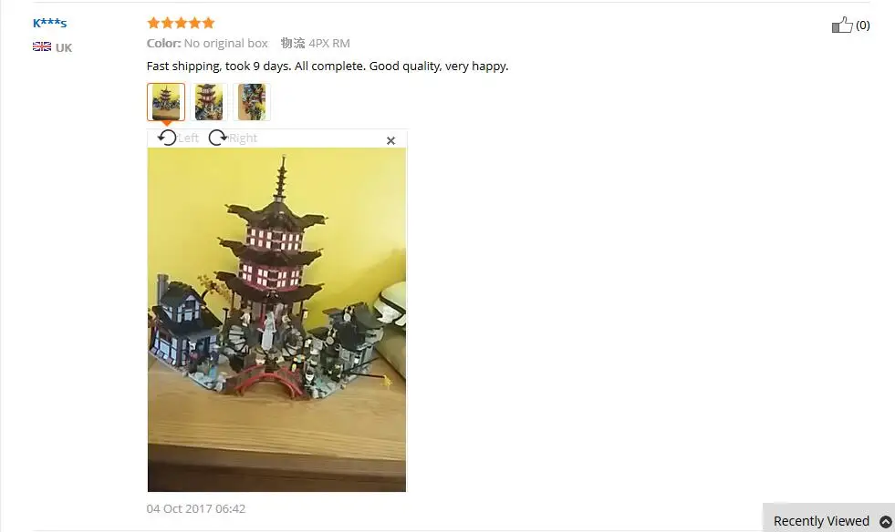Click the five-star rating display

tap(181, 23)
